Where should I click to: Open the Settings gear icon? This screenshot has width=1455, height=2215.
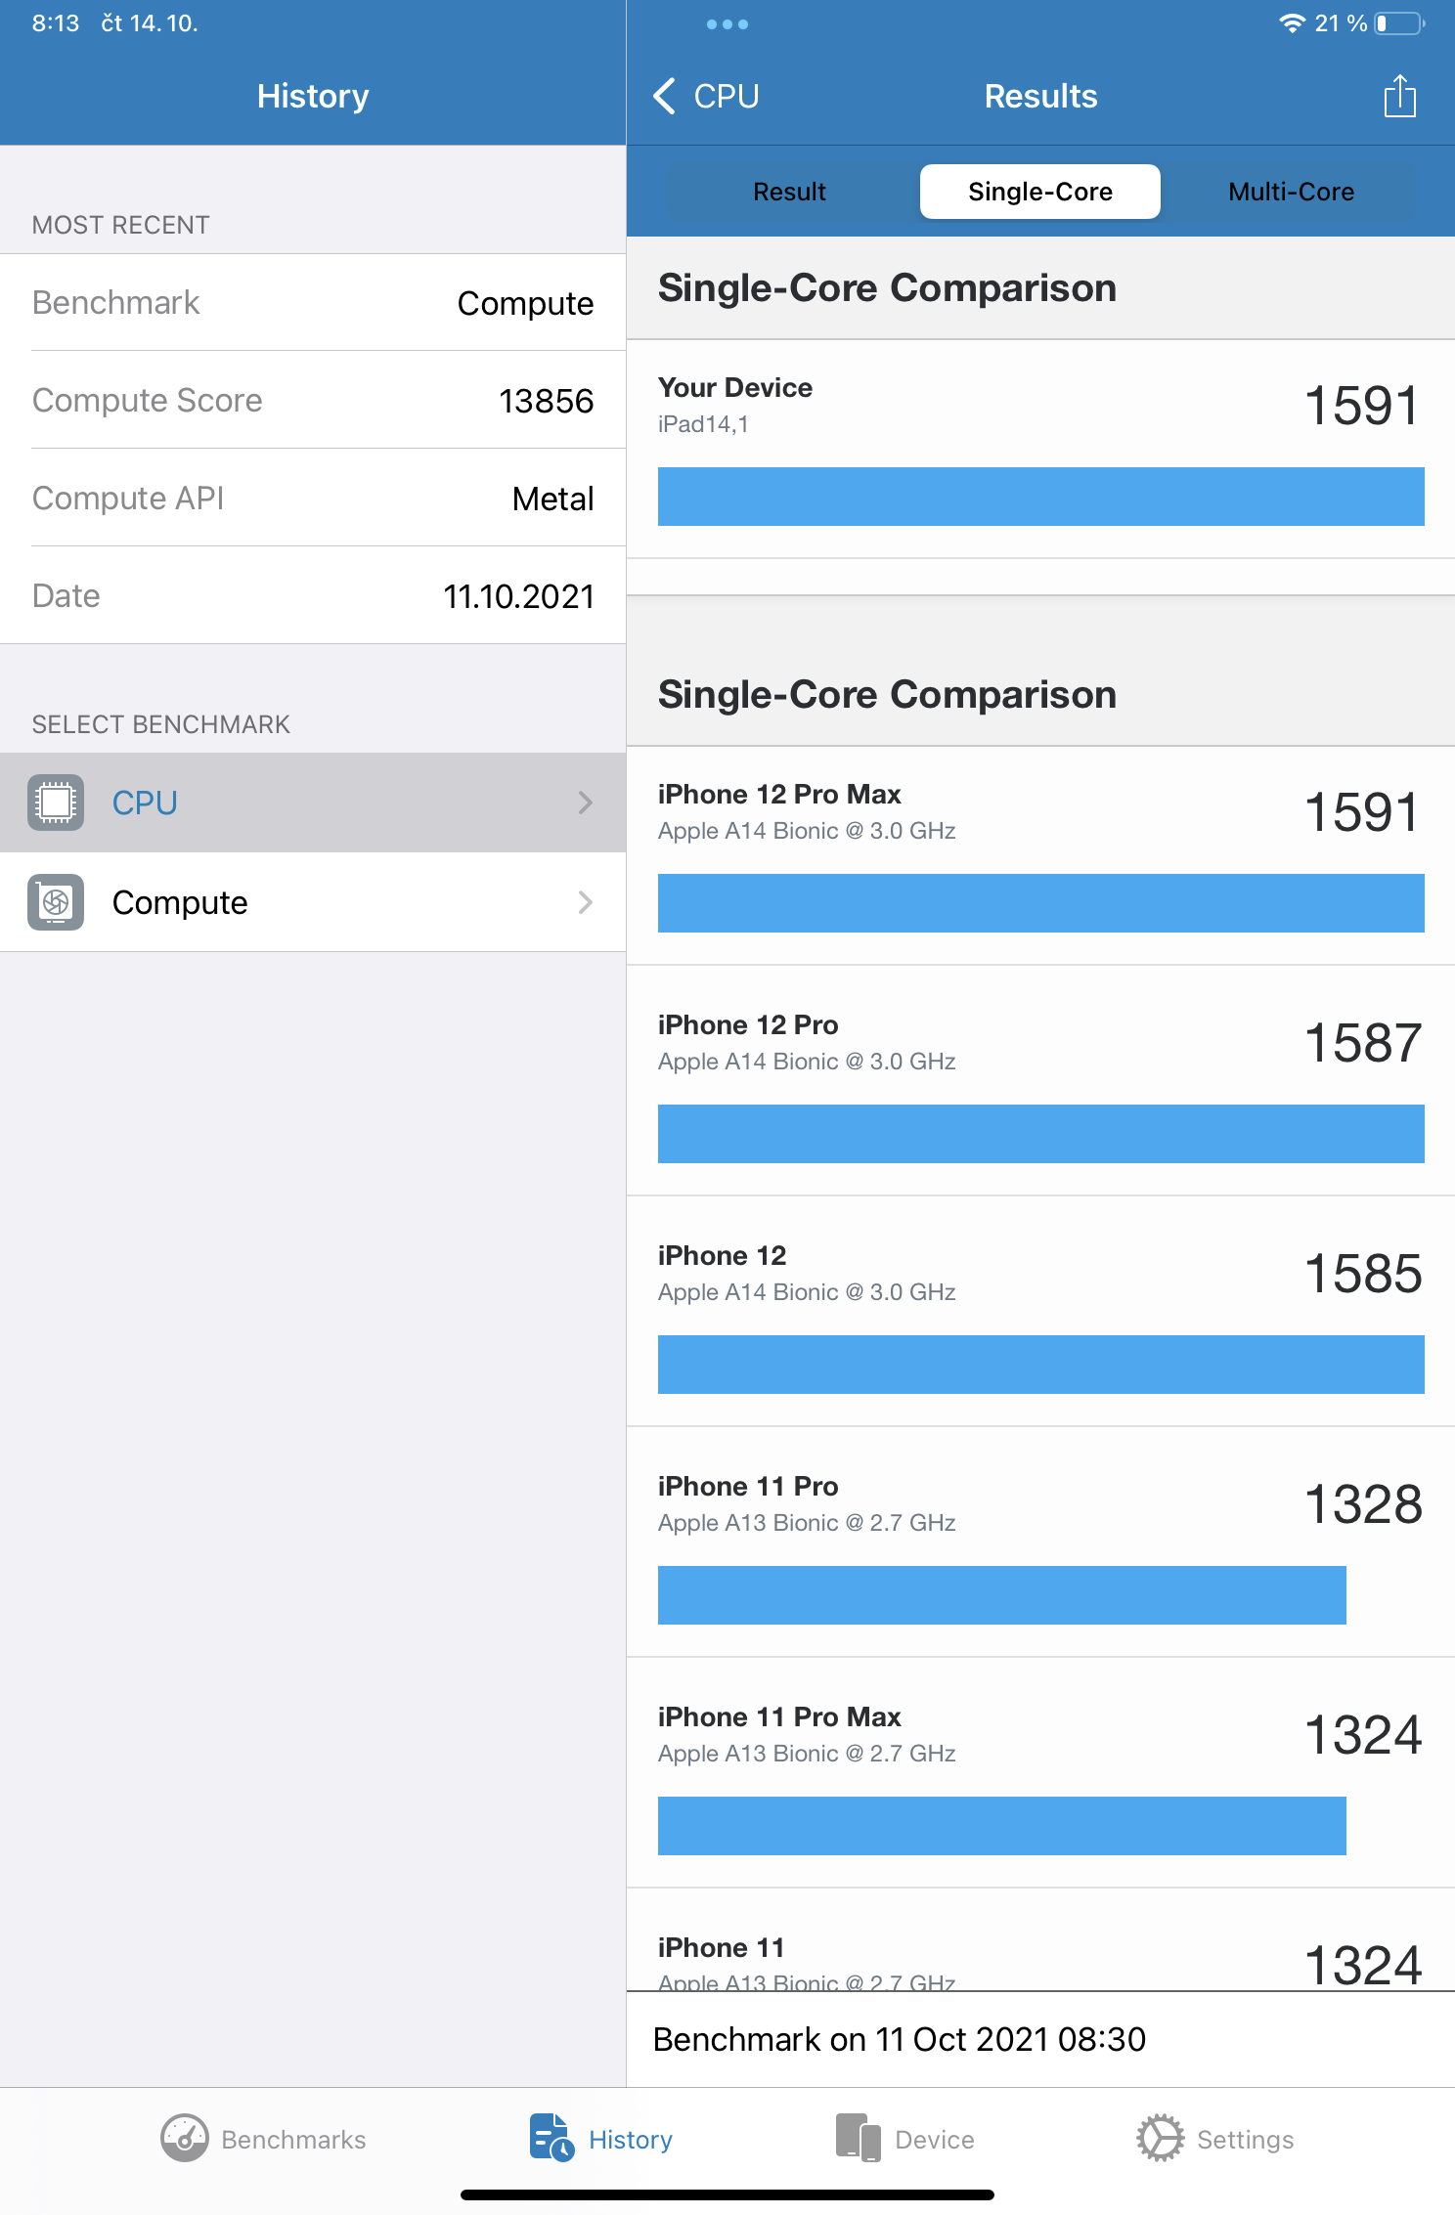1160,2138
